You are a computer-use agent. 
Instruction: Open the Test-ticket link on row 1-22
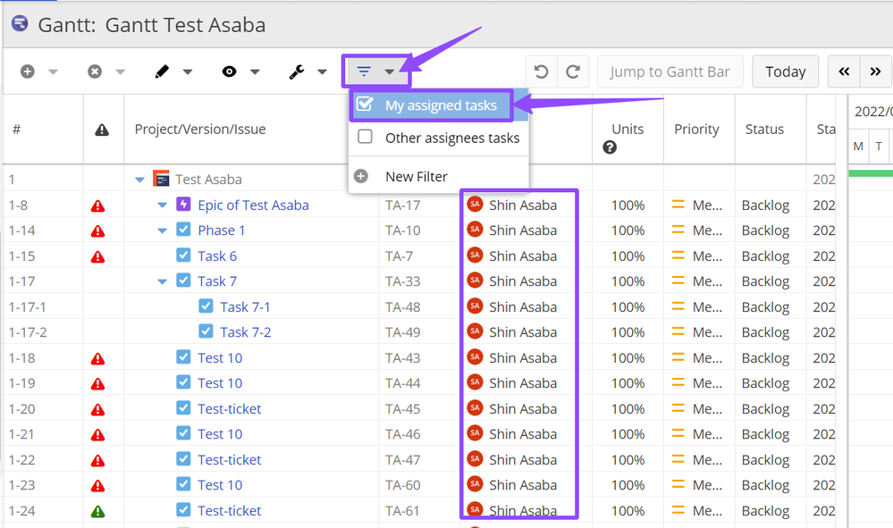point(230,460)
